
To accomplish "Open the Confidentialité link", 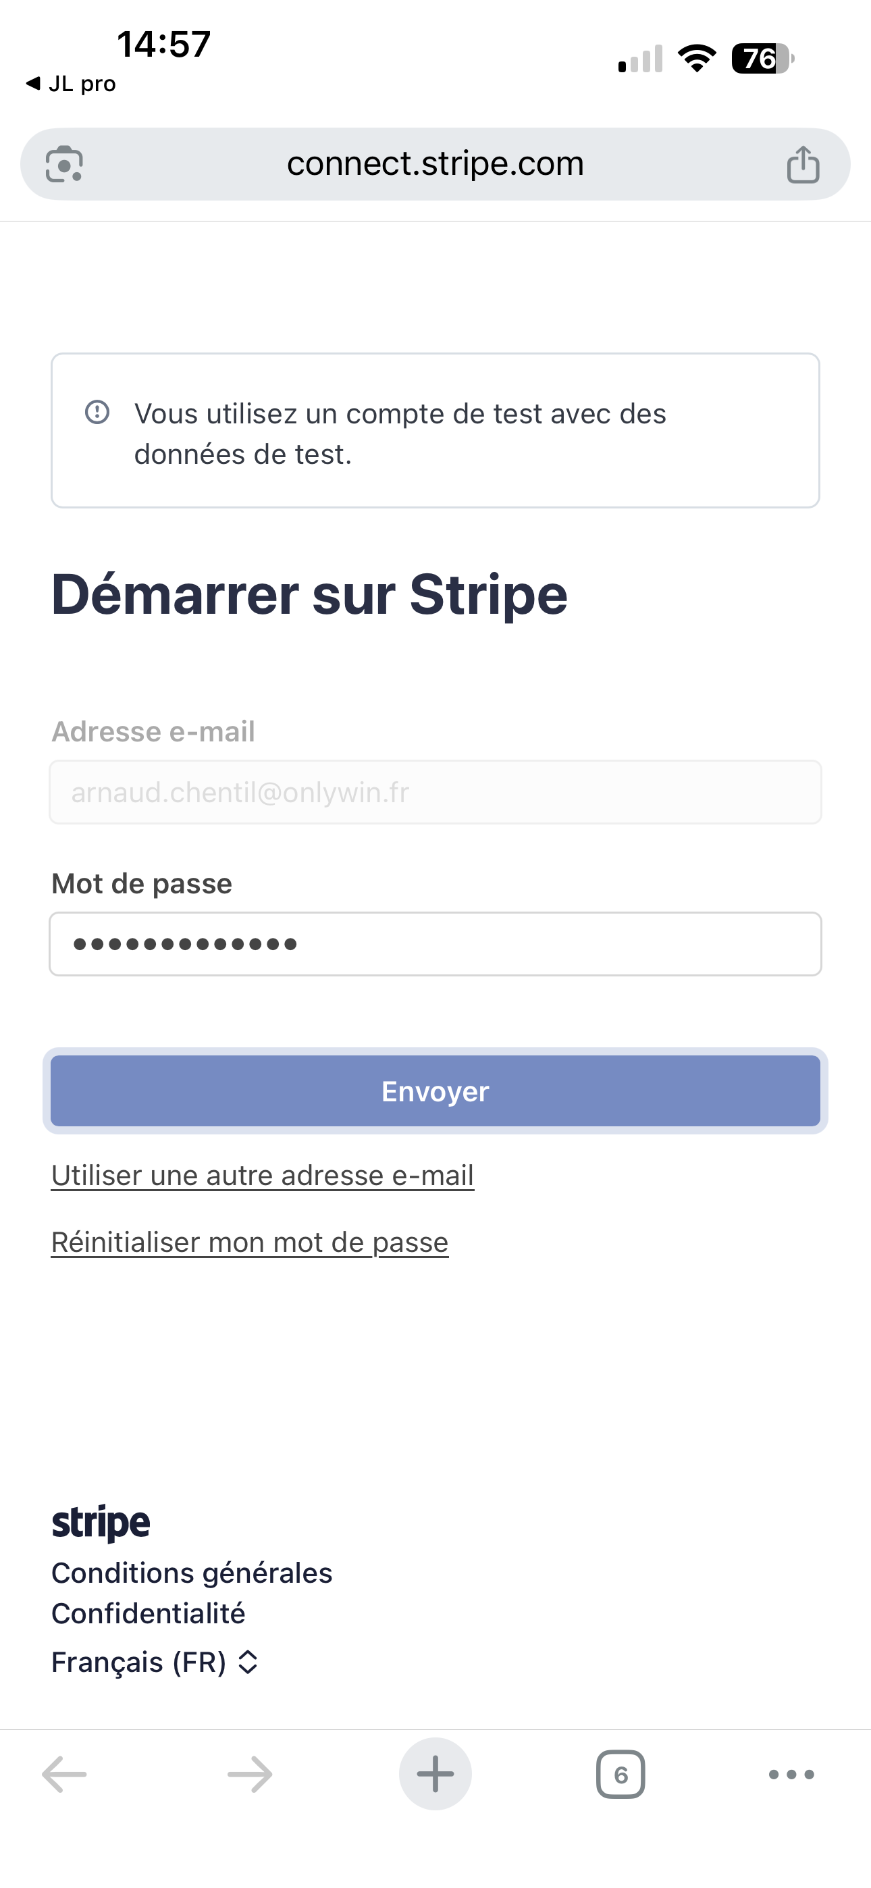I will (x=148, y=1613).
